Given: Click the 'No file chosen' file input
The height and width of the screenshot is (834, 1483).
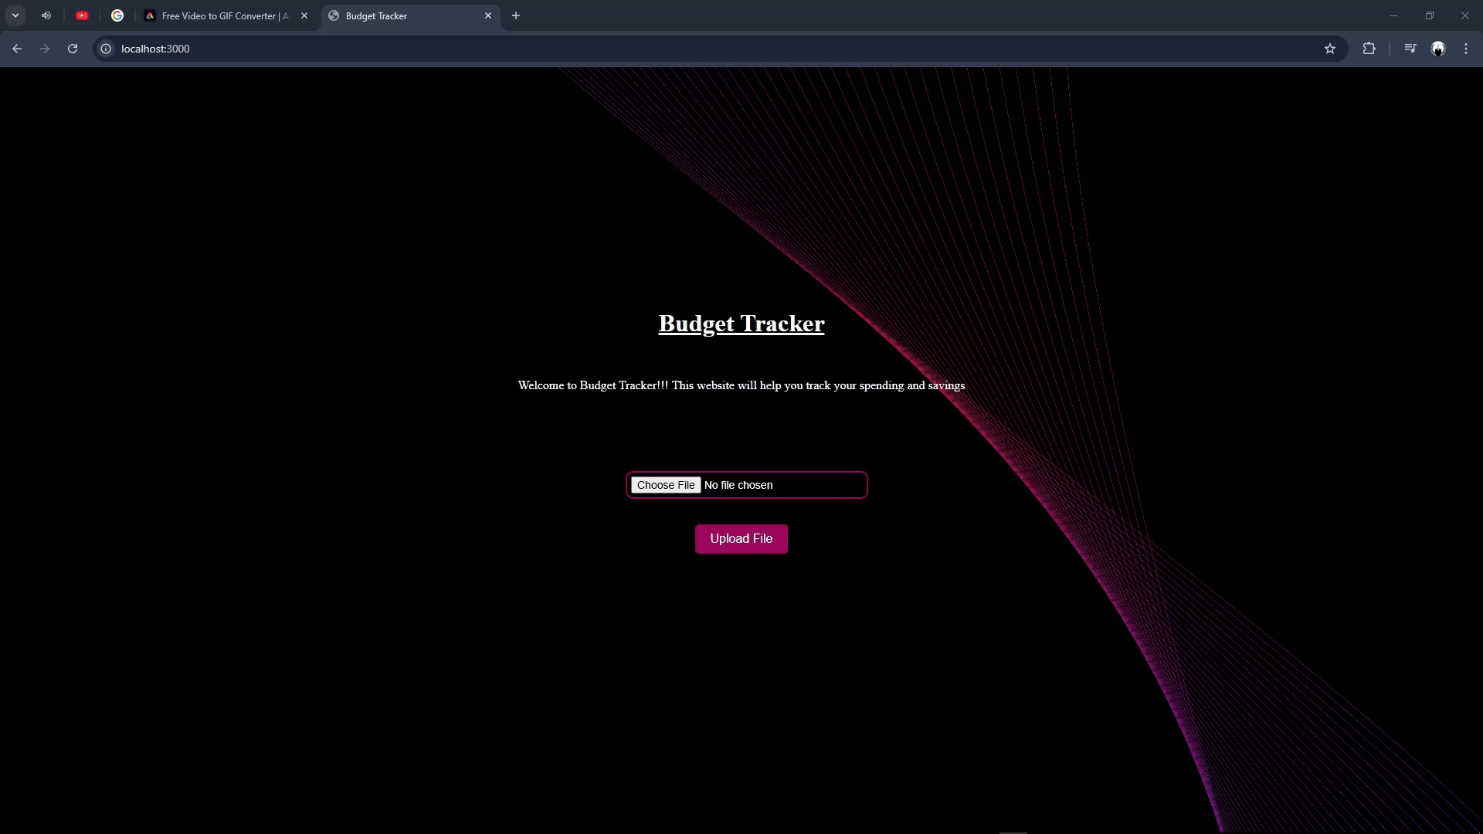Looking at the screenshot, I should [747, 485].
